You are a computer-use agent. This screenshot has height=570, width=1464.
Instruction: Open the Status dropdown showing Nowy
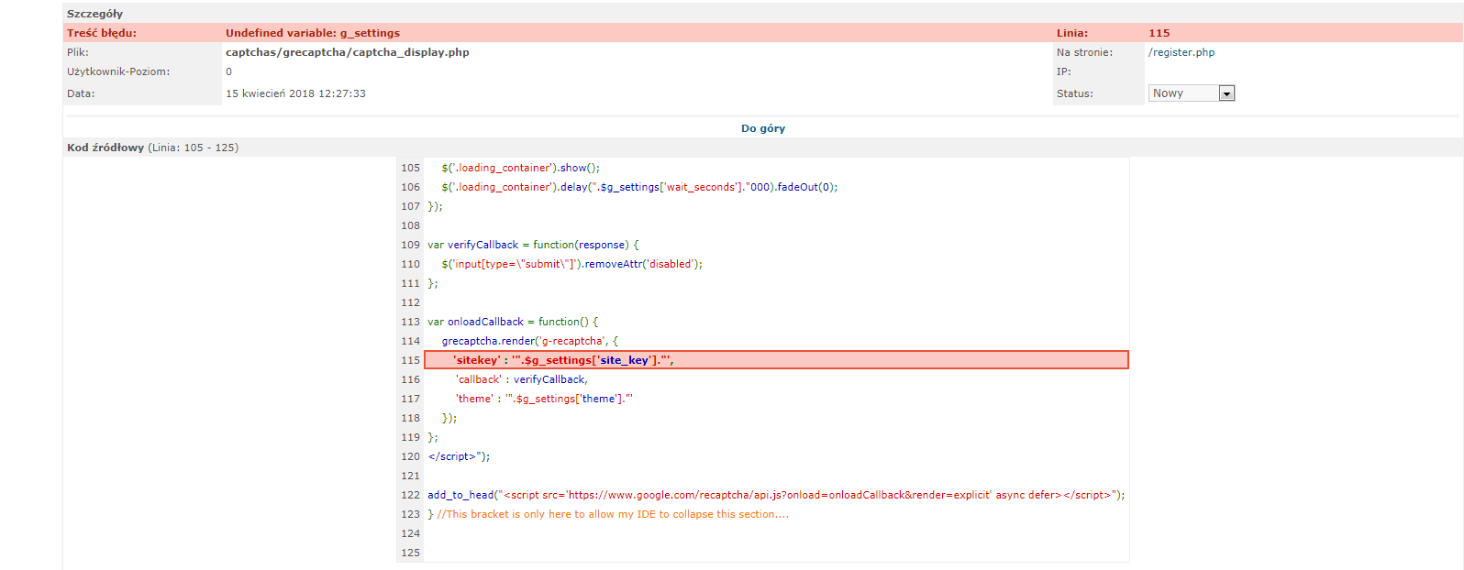(1192, 93)
